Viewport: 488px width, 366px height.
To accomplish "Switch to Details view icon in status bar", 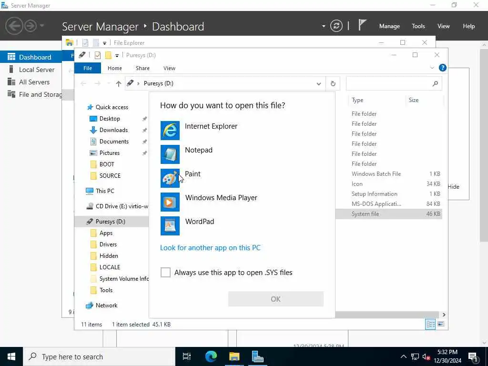I will [430, 324].
